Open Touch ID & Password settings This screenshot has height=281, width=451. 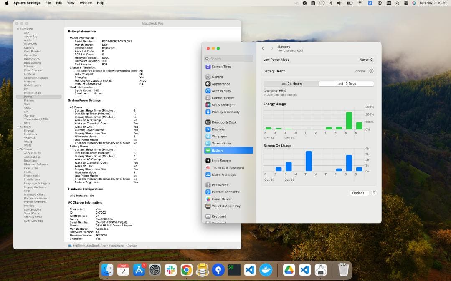(x=228, y=167)
